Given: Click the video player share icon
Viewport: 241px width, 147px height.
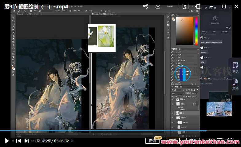Looking at the screenshot, I should [145, 6].
